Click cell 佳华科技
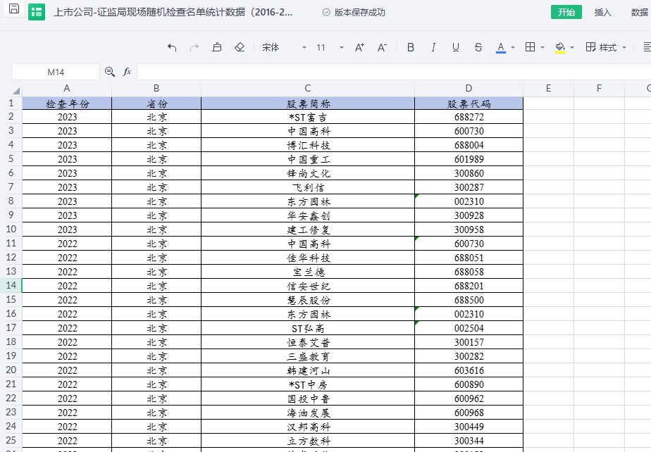The height and width of the screenshot is (452, 651). point(308,258)
